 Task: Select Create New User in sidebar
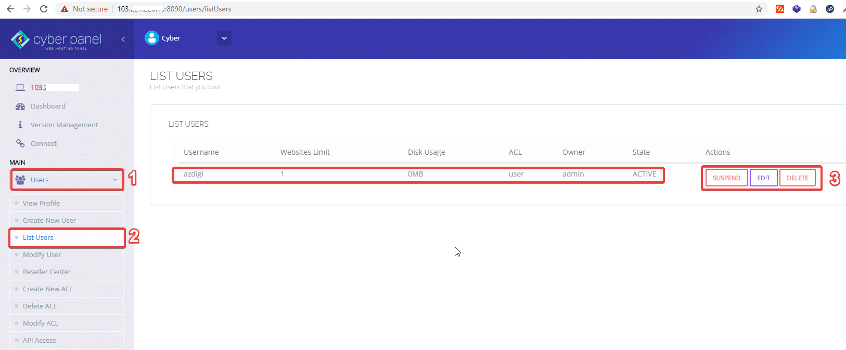49,221
